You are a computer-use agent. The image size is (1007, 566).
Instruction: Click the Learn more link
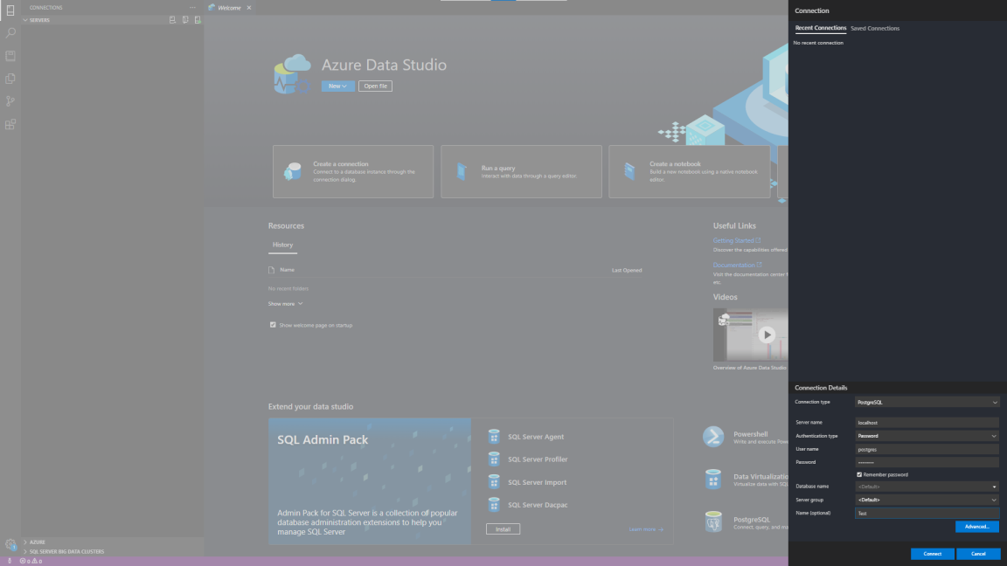coord(646,529)
